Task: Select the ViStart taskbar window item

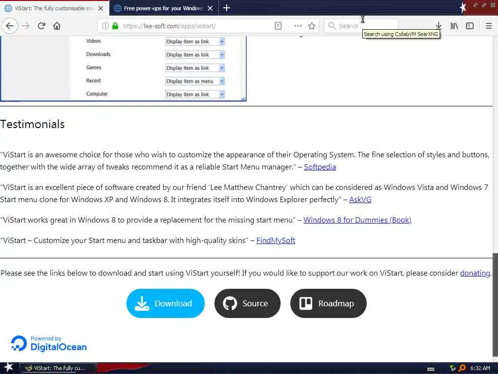Action: click(57, 368)
